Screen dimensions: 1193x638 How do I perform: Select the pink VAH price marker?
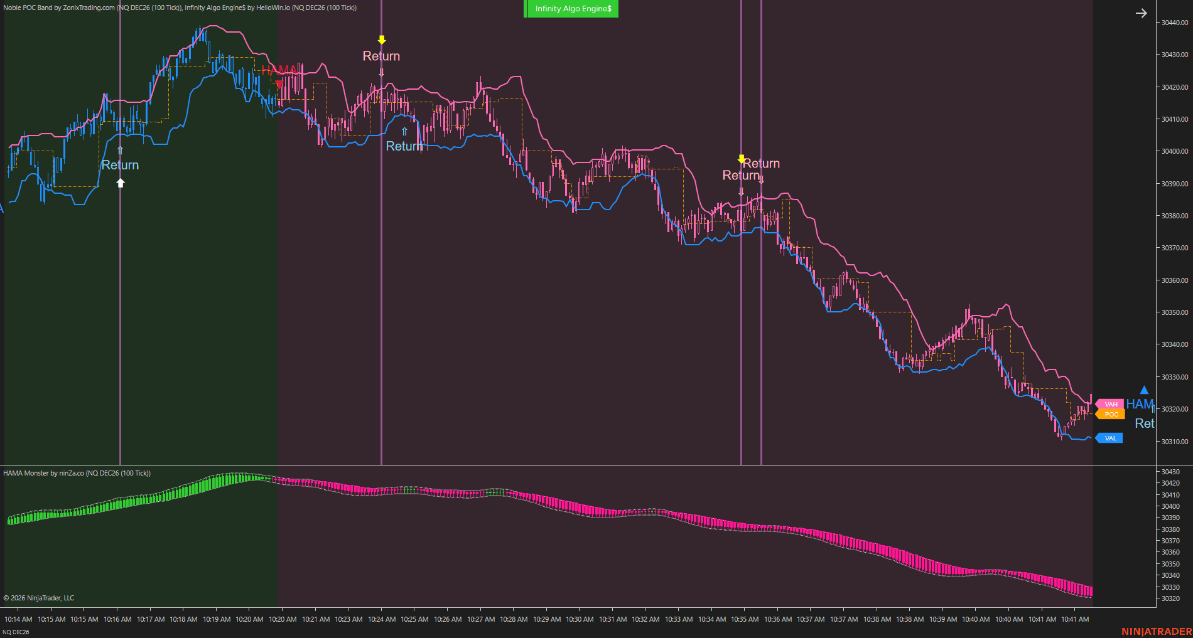[1109, 404]
